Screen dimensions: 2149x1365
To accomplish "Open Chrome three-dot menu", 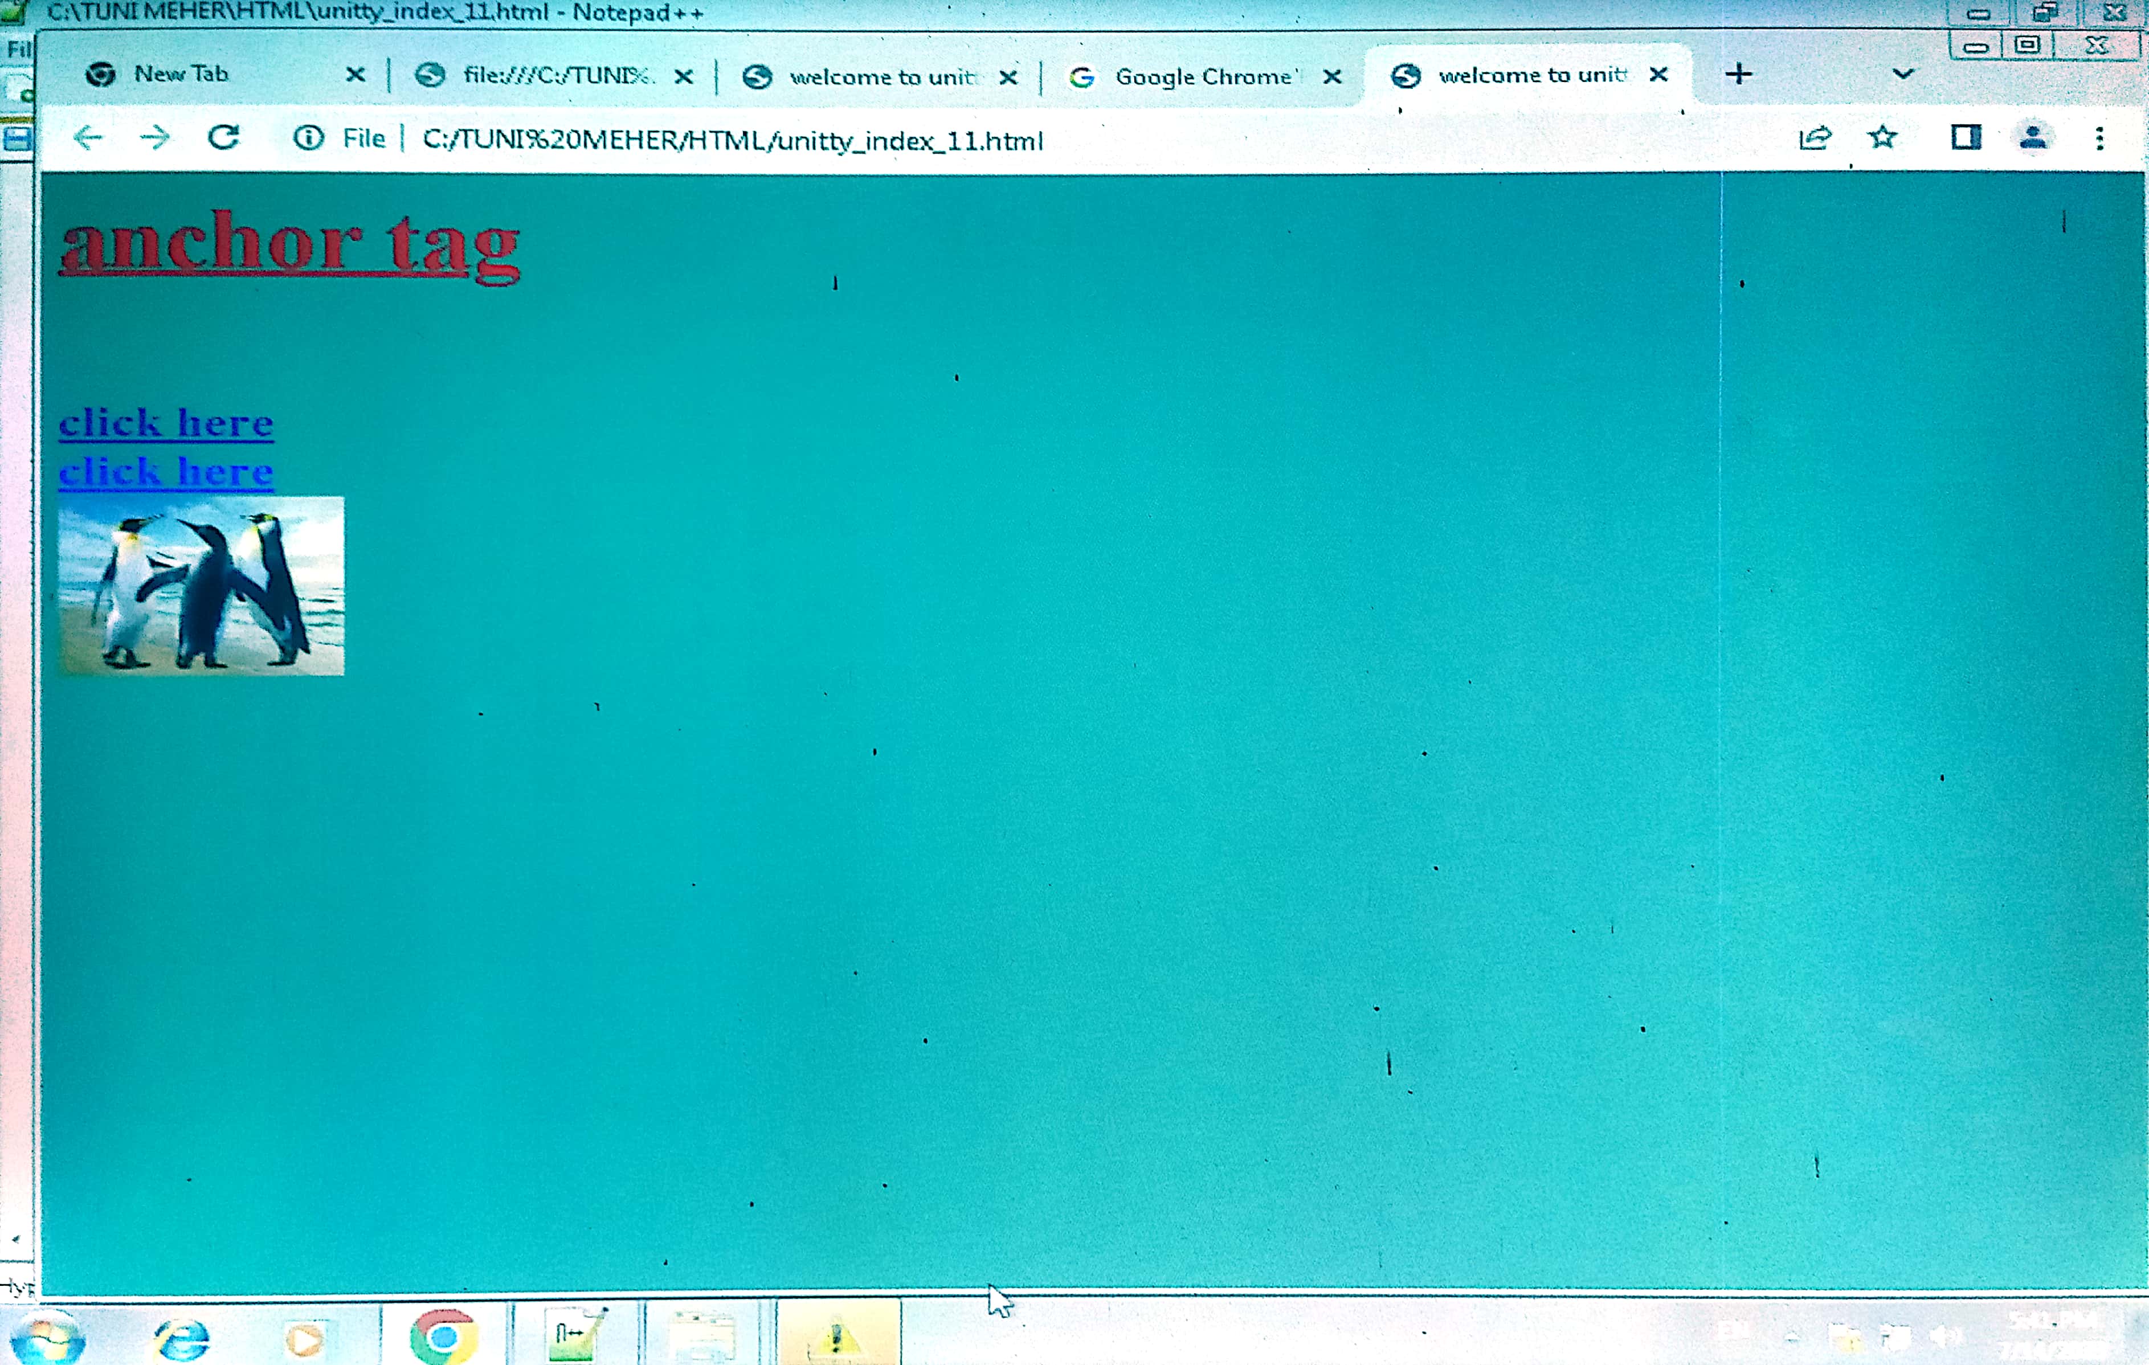I will (2099, 137).
